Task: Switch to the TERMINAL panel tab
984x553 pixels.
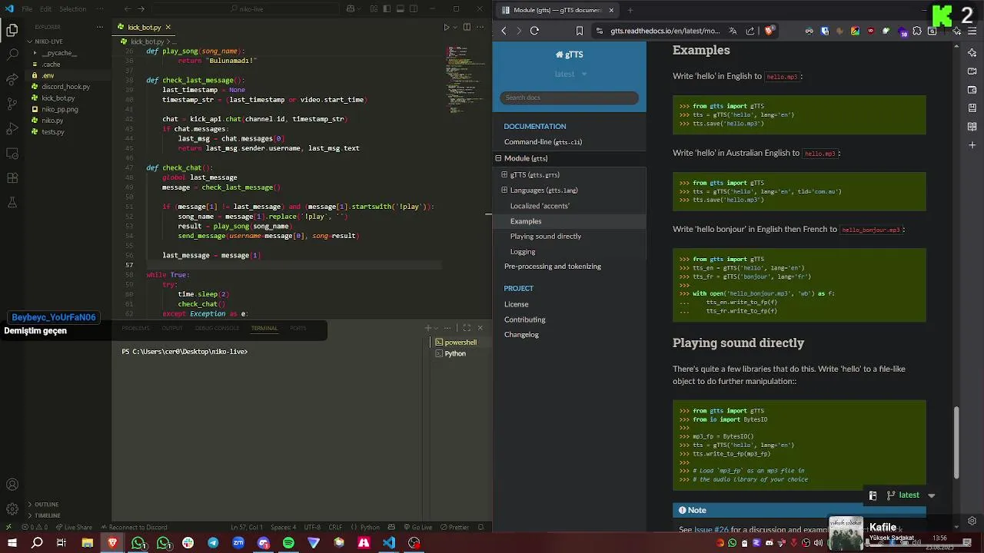Action: click(264, 328)
